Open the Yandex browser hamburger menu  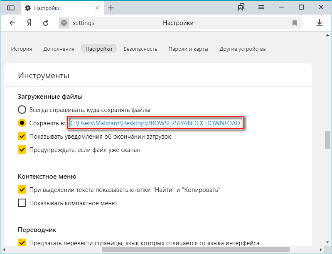(261, 7)
